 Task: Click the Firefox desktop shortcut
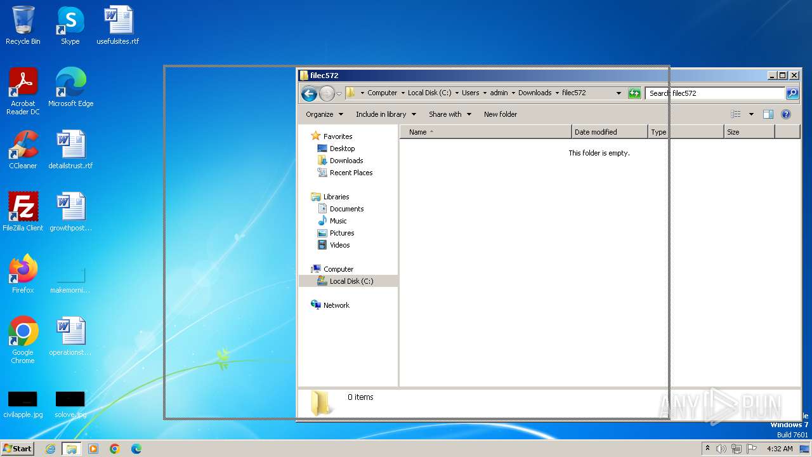pos(23,274)
